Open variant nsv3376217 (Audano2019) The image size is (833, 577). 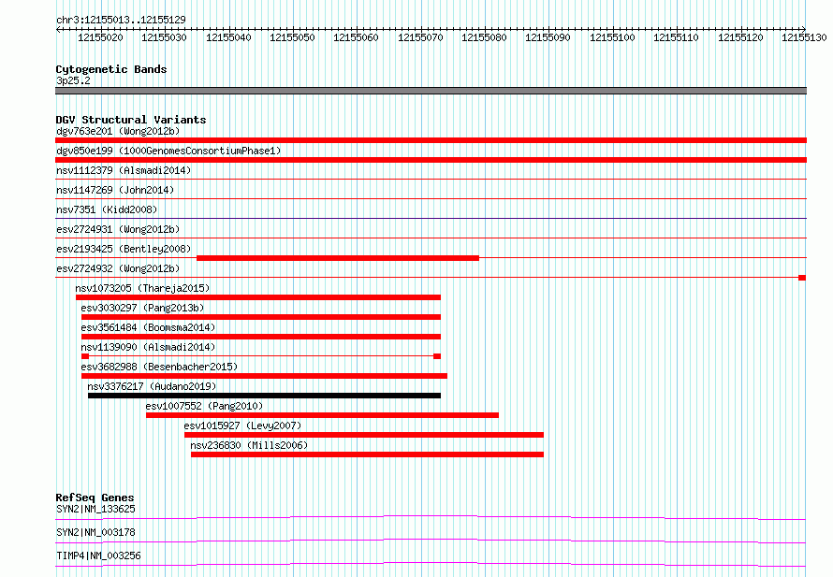coord(152,386)
